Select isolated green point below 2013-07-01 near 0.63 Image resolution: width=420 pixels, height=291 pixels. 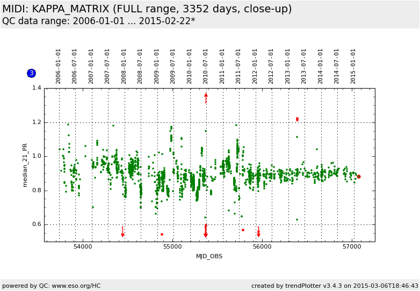click(296, 220)
